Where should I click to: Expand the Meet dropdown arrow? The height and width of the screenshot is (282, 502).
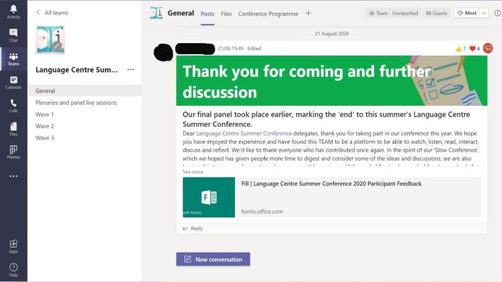pos(484,13)
